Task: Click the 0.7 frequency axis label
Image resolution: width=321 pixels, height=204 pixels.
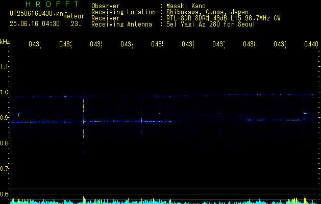Action: coord(4,168)
